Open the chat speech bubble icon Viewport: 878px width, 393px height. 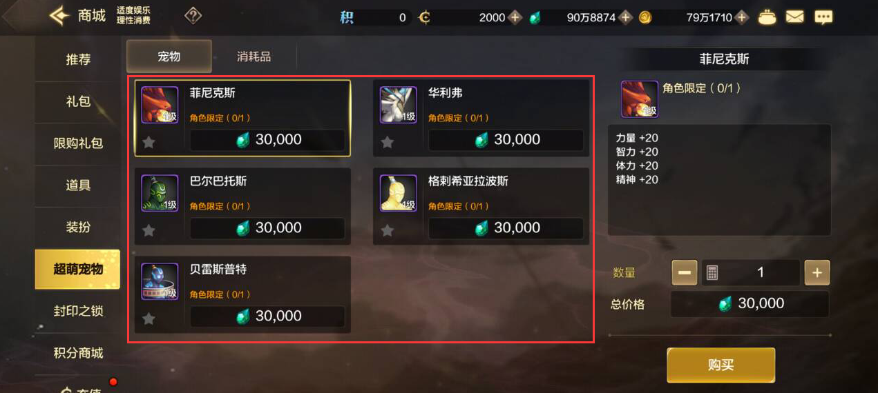[x=823, y=17]
